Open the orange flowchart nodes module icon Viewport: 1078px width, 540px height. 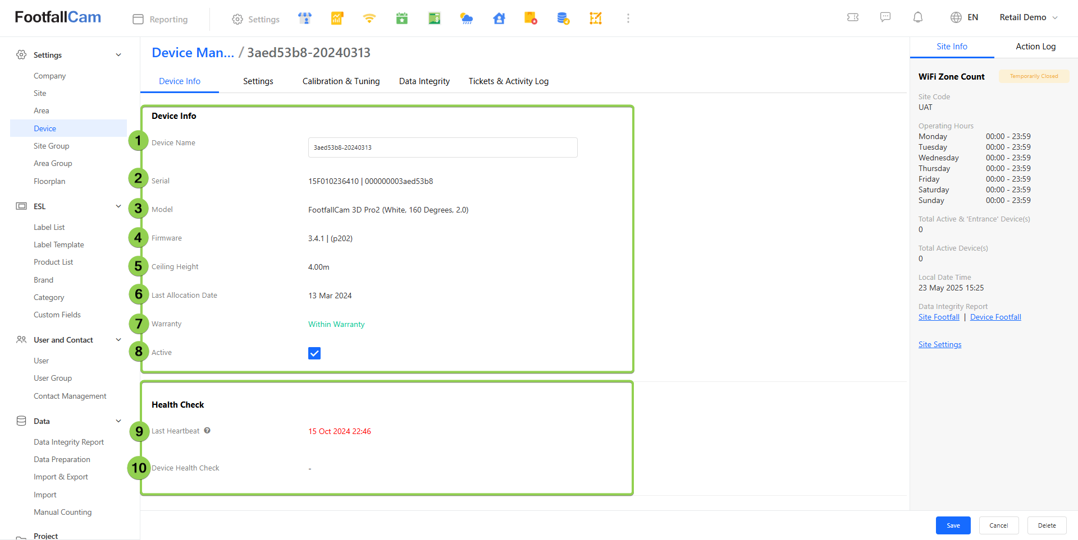[596, 19]
